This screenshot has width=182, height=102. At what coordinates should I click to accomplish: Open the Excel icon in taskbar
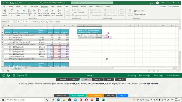tap(103, 100)
